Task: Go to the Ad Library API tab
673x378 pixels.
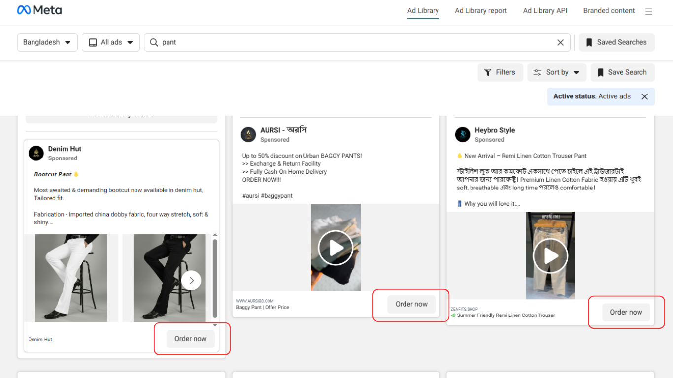Action: pyautogui.click(x=545, y=11)
